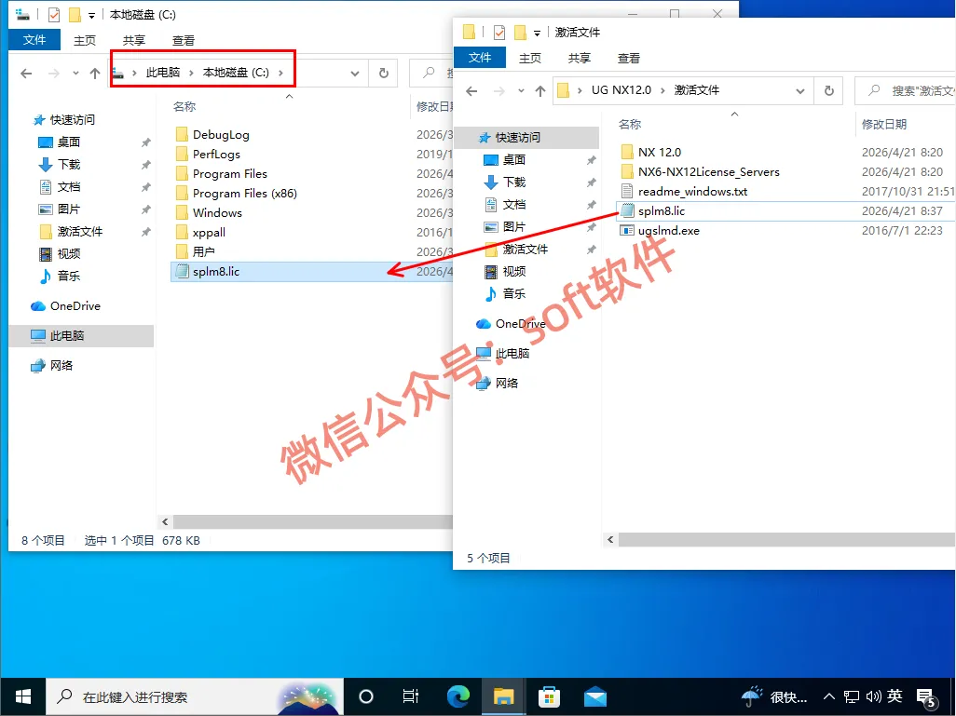Open Microsoft Store from the taskbar
The height and width of the screenshot is (716, 956).
click(x=549, y=696)
